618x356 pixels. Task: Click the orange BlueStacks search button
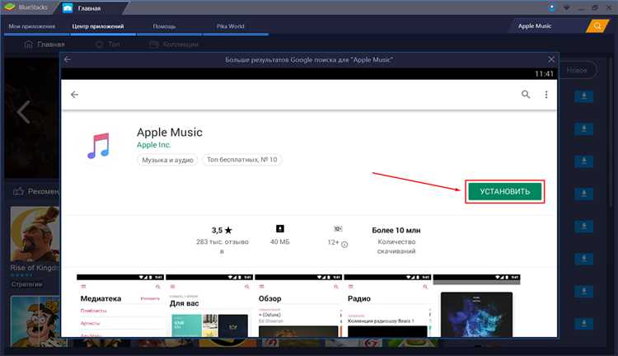click(597, 26)
